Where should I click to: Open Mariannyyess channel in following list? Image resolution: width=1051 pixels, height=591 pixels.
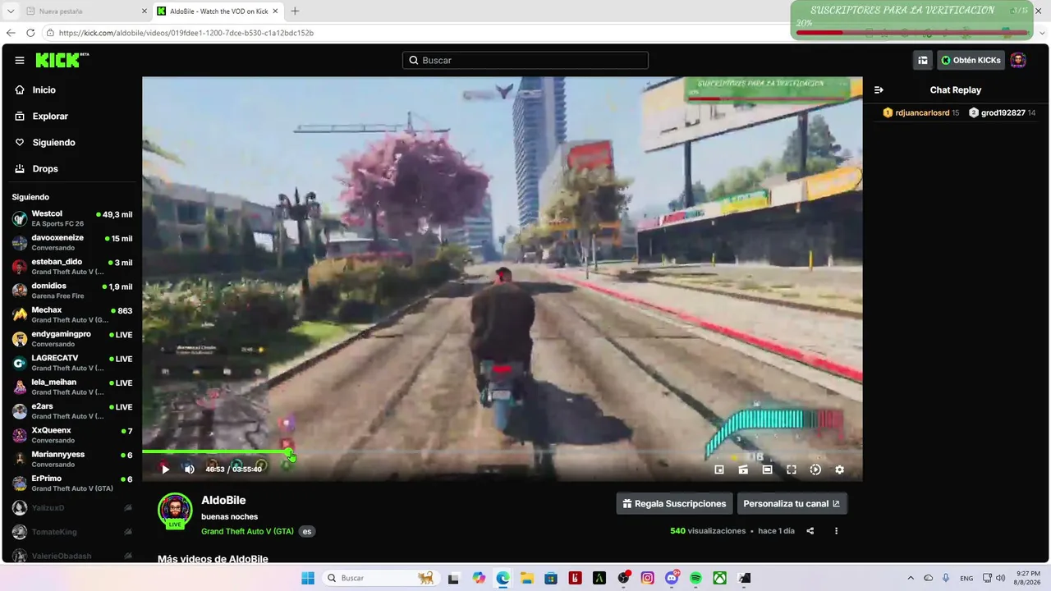tap(72, 459)
